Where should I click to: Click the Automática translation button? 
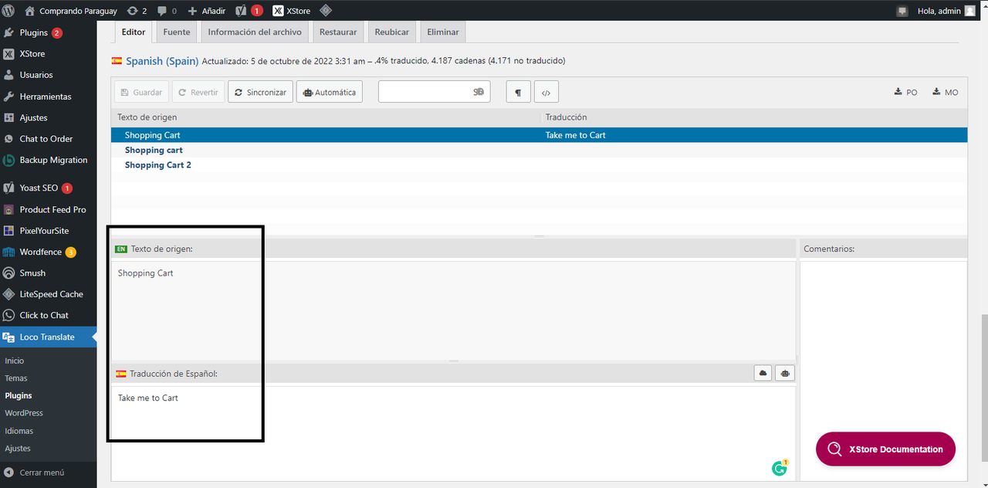(x=330, y=92)
